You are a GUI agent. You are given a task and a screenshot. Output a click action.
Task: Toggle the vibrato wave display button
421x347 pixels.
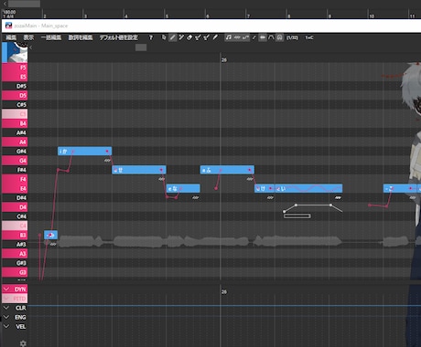click(237, 37)
